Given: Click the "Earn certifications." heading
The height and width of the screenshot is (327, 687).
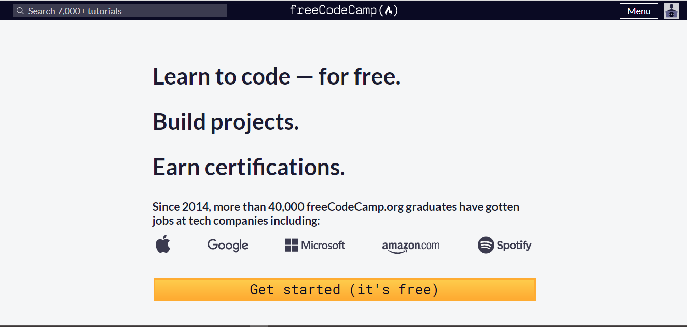Looking at the screenshot, I should click(x=249, y=167).
